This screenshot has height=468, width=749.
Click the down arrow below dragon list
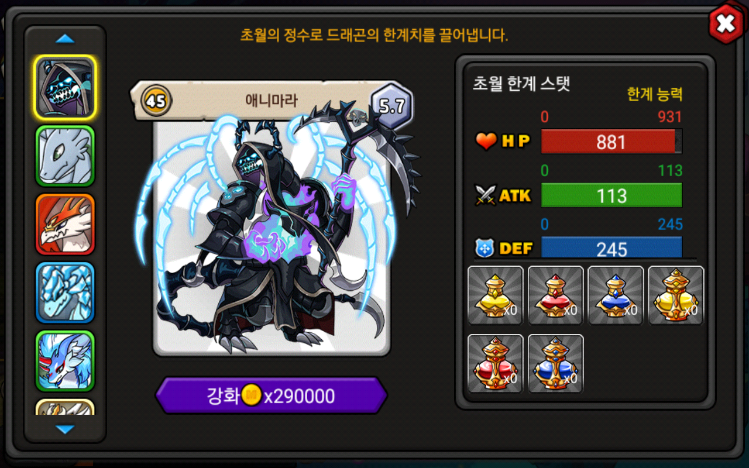tap(65, 429)
